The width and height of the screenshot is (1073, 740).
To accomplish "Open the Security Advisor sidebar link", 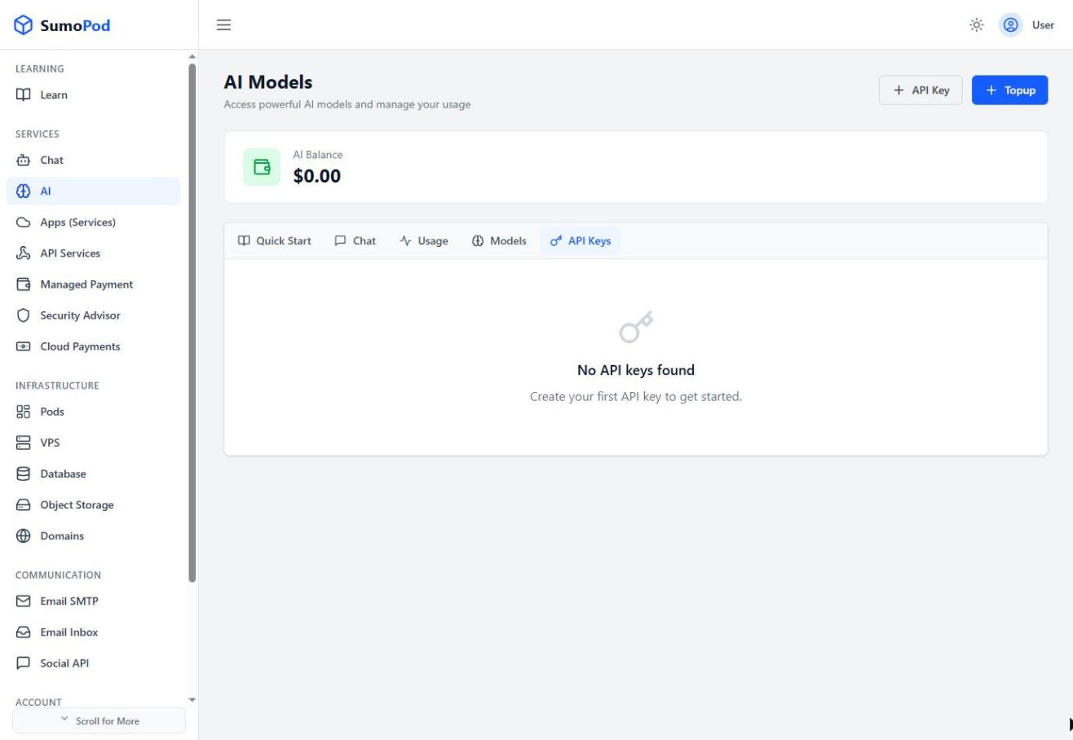I will click(93, 315).
